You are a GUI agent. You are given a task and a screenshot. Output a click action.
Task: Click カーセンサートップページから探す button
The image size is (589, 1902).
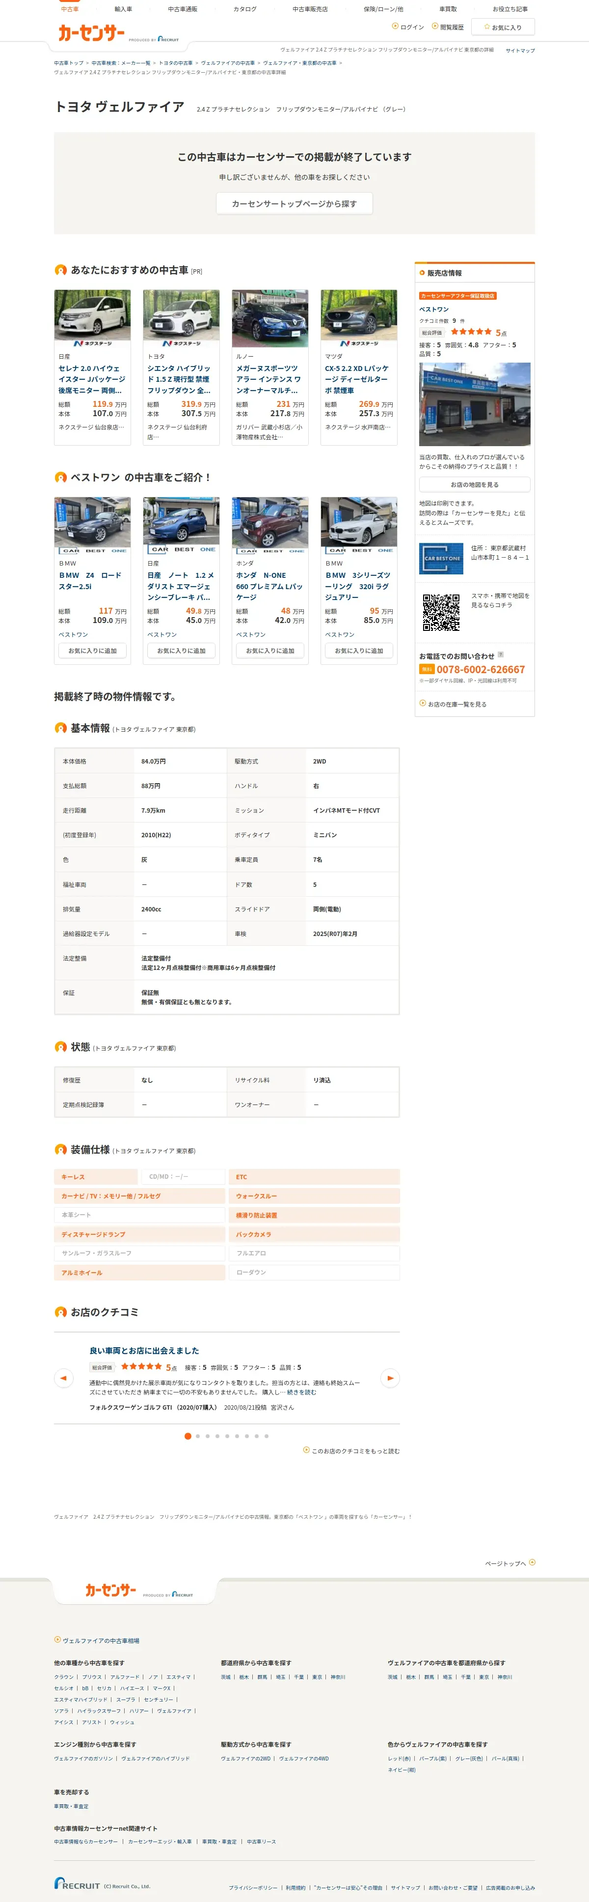[294, 203]
